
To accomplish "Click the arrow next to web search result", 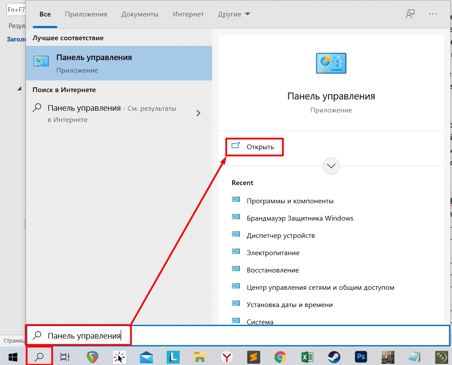I will click(x=198, y=113).
